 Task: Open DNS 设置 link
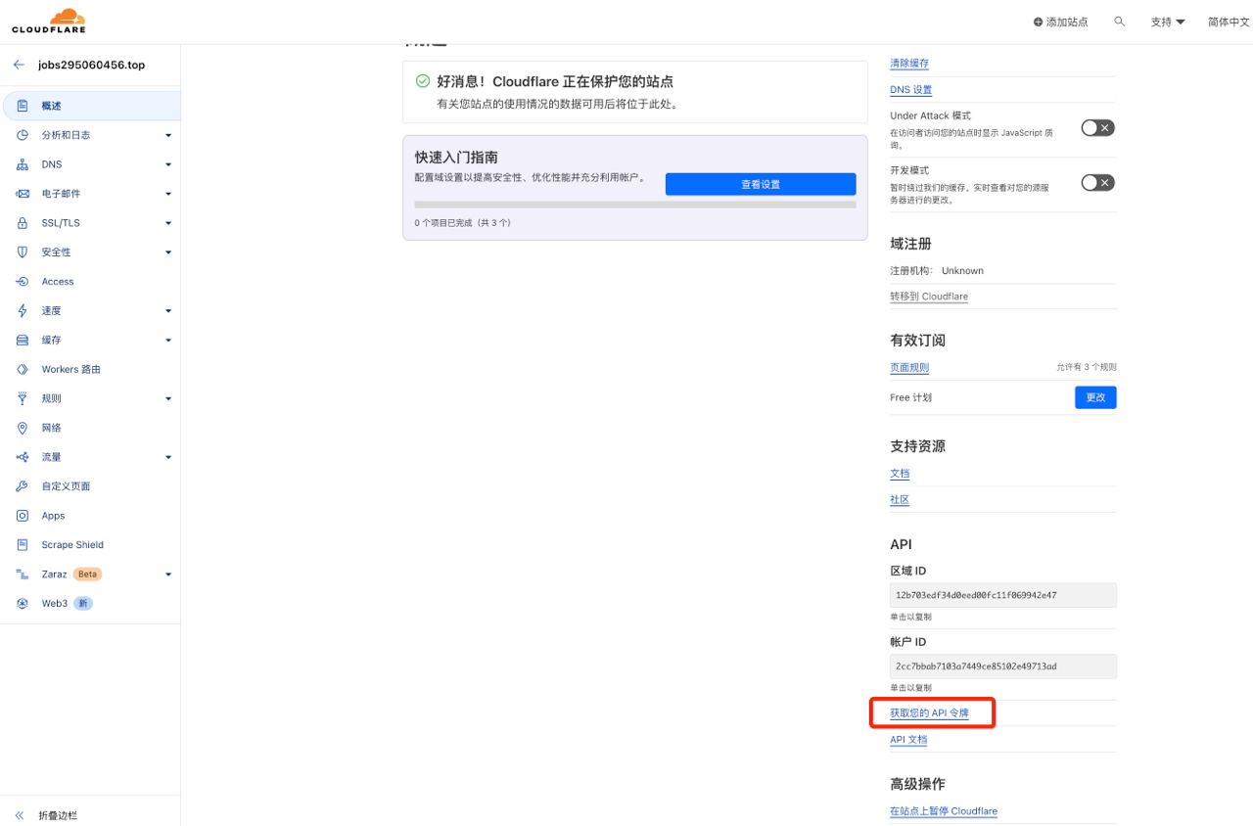[x=911, y=89]
